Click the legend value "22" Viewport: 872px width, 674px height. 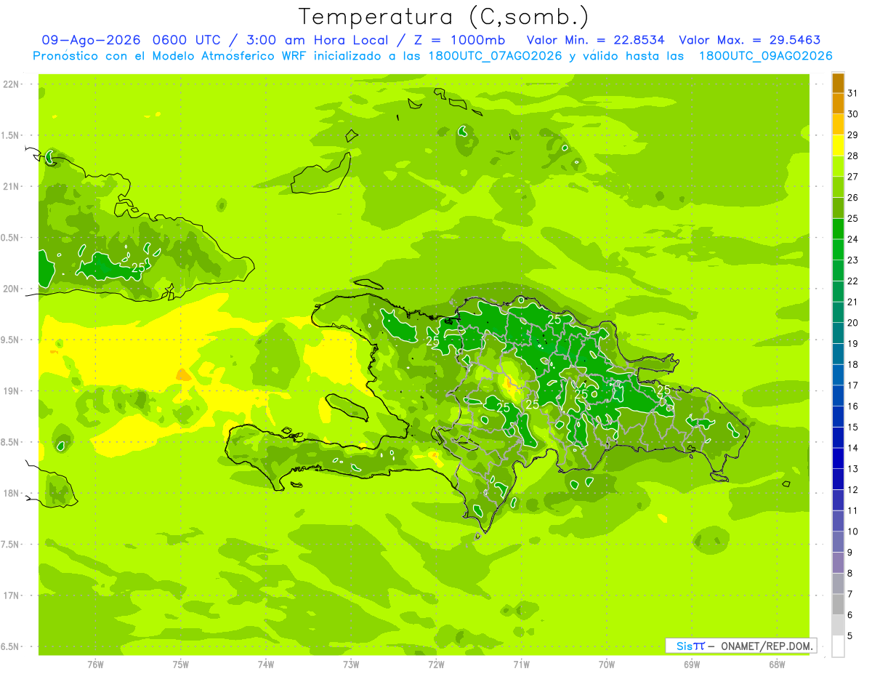coord(853,281)
